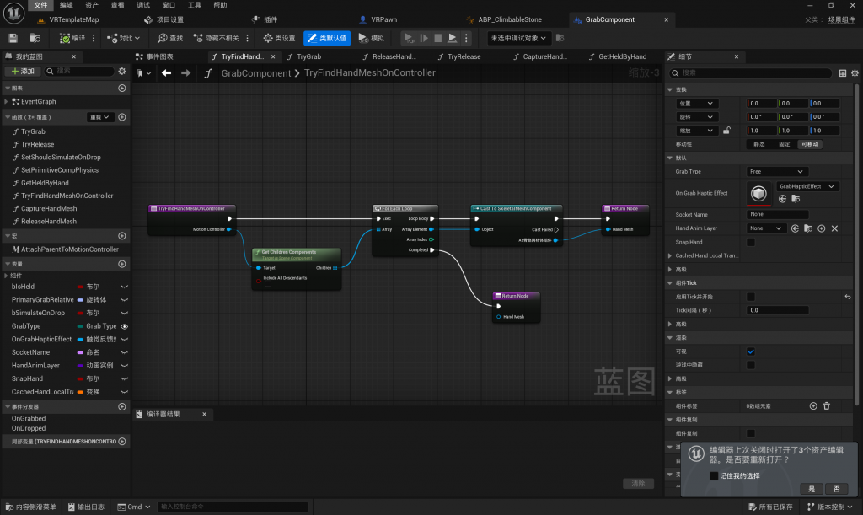Switch to the TryGrab graph tab
863x515 pixels.
[308, 56]
